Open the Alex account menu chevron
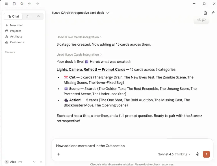This screenshot has height=166, width=217. (34, 162)
